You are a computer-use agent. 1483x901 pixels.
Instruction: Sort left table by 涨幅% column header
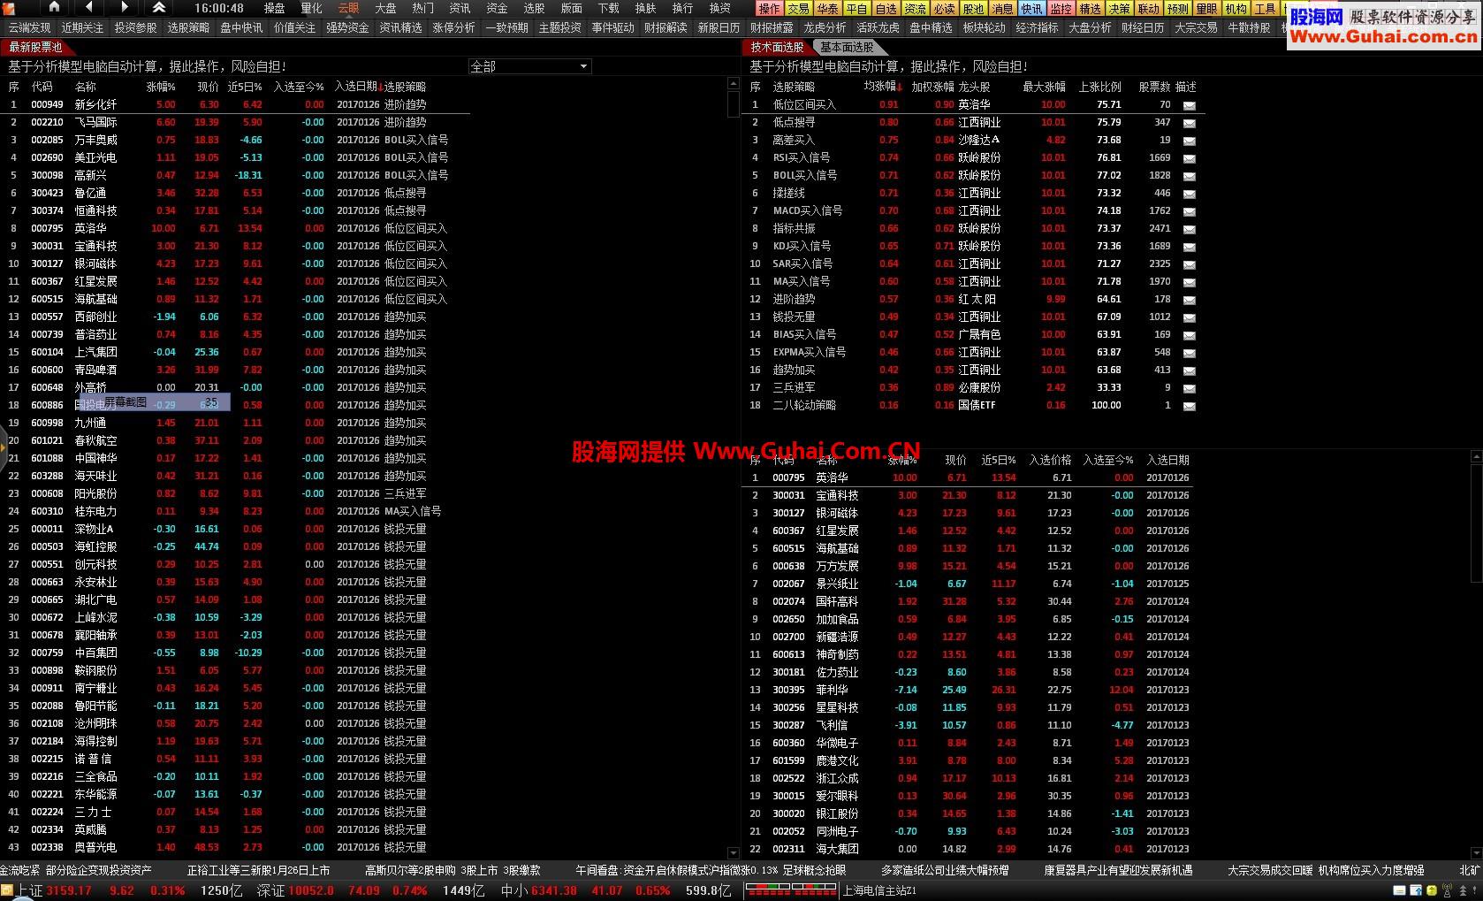click(x=161, y=87)
